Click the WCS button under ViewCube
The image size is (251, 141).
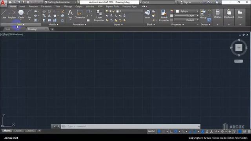pyautogui.click(x=238, y=61)
